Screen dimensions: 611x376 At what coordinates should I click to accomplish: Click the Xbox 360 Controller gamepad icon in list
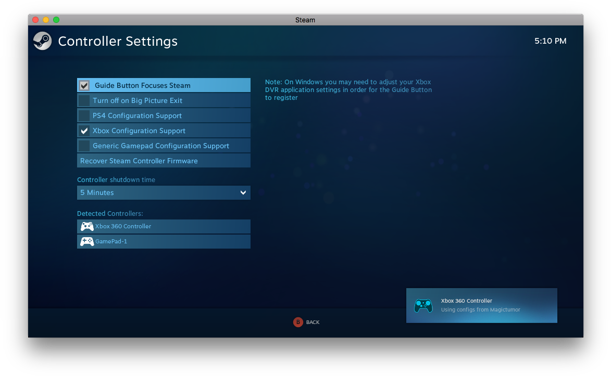pyautogui.click(x=87, y=226)
